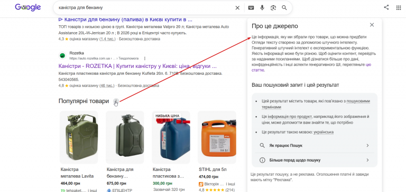Open search by image lens icon
The image size is (406, 192).
273,8
